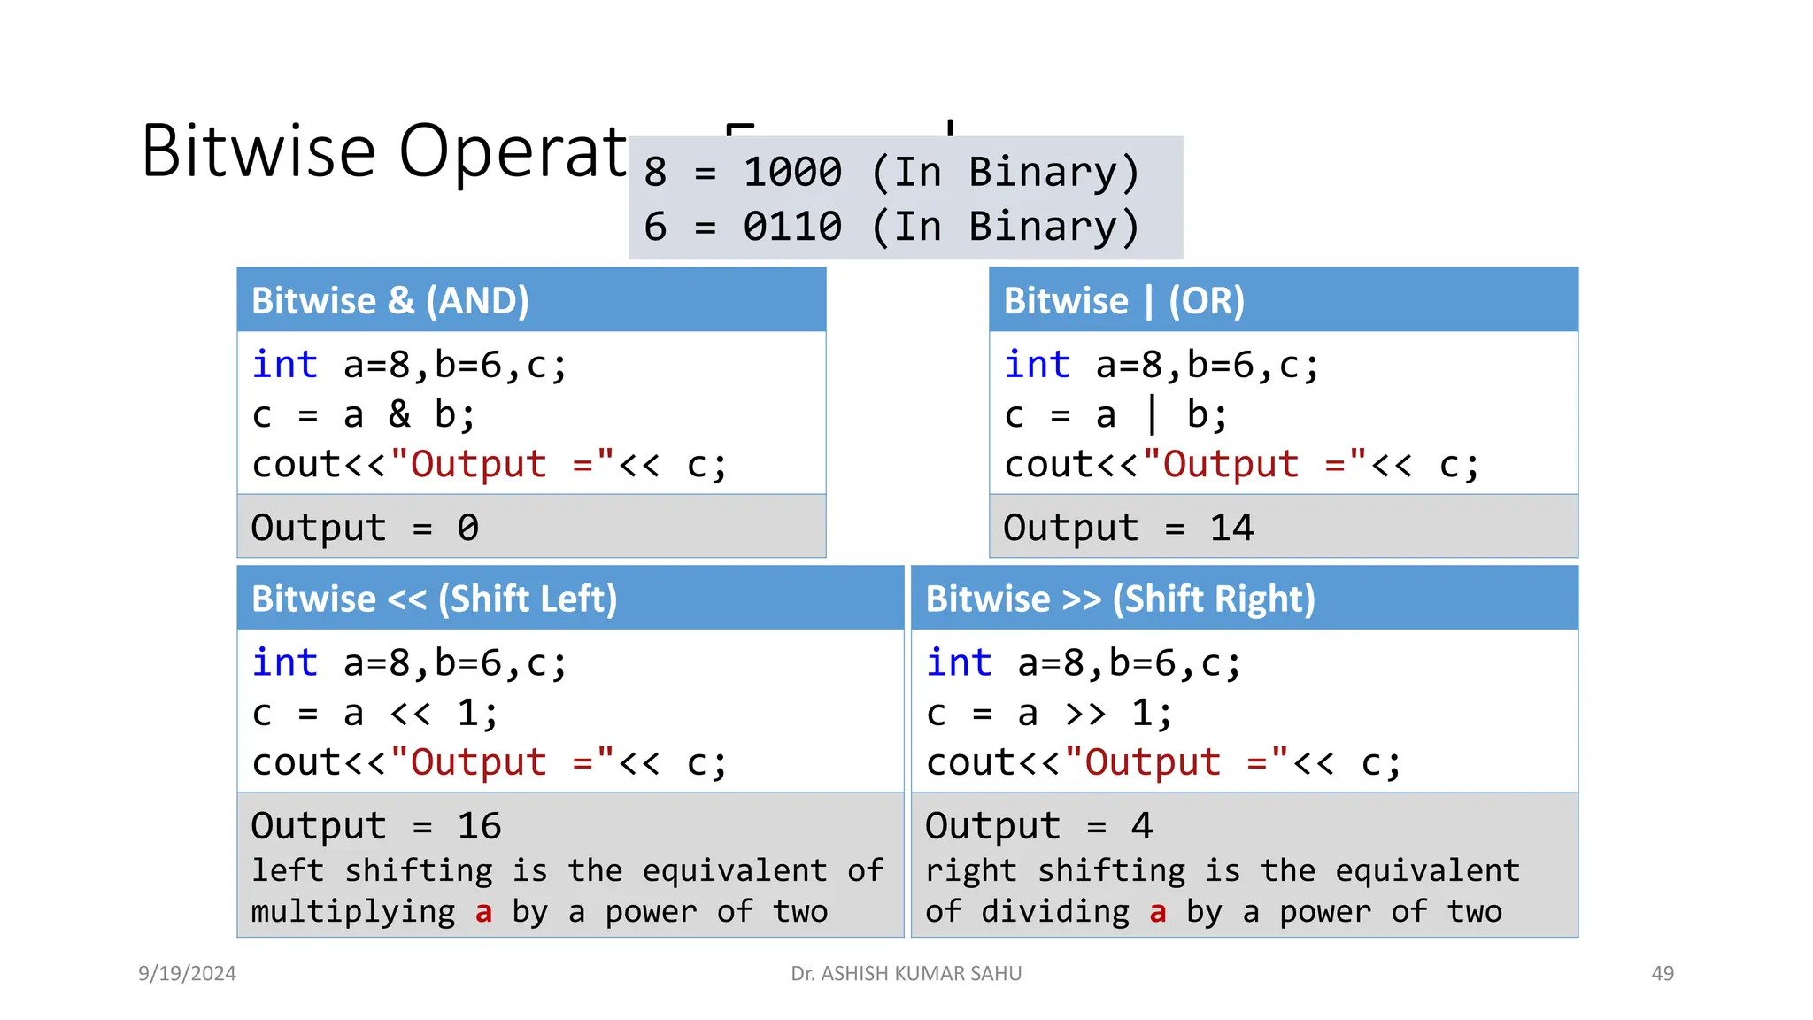Select the line '6 = 0110 (In Binary)'
This screenshot has width=1813, height=1020.
891,227
